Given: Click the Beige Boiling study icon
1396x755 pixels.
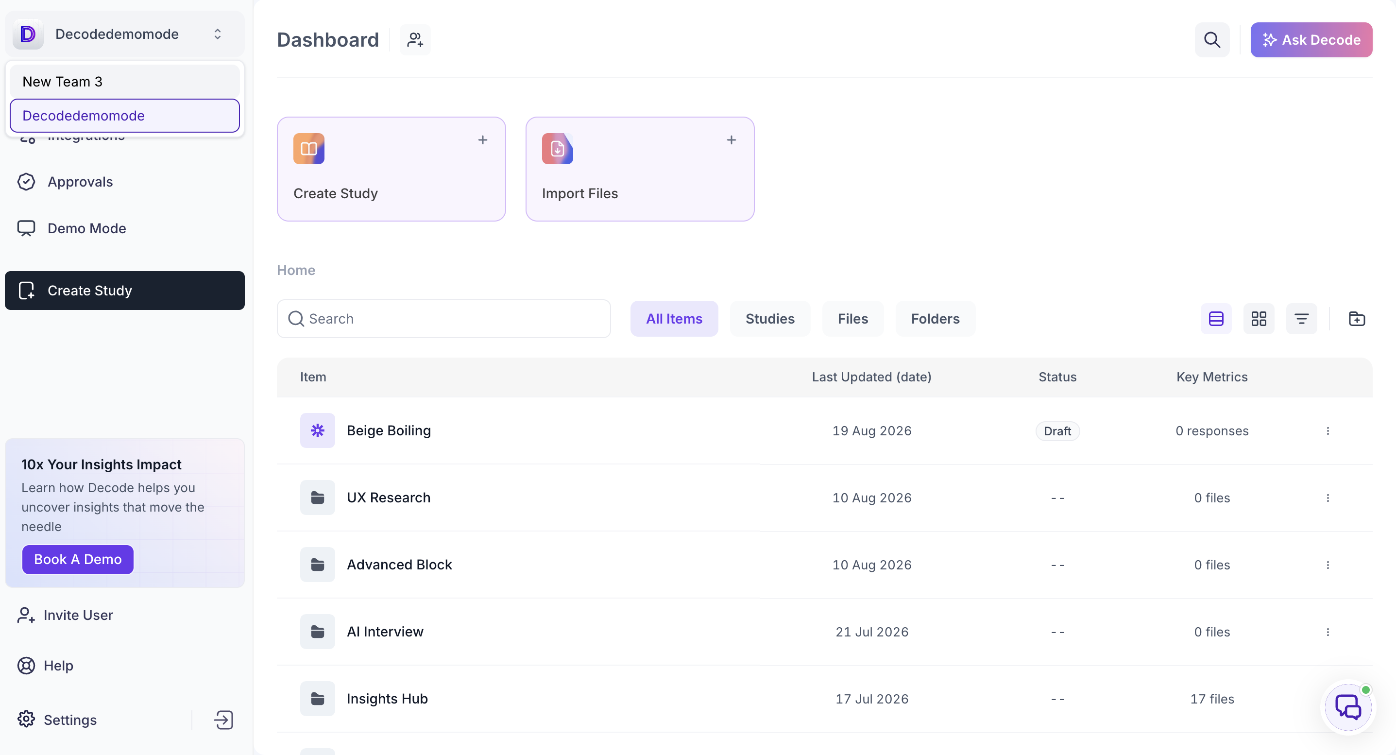Looking at the screenshot, I should pos(318,430).
